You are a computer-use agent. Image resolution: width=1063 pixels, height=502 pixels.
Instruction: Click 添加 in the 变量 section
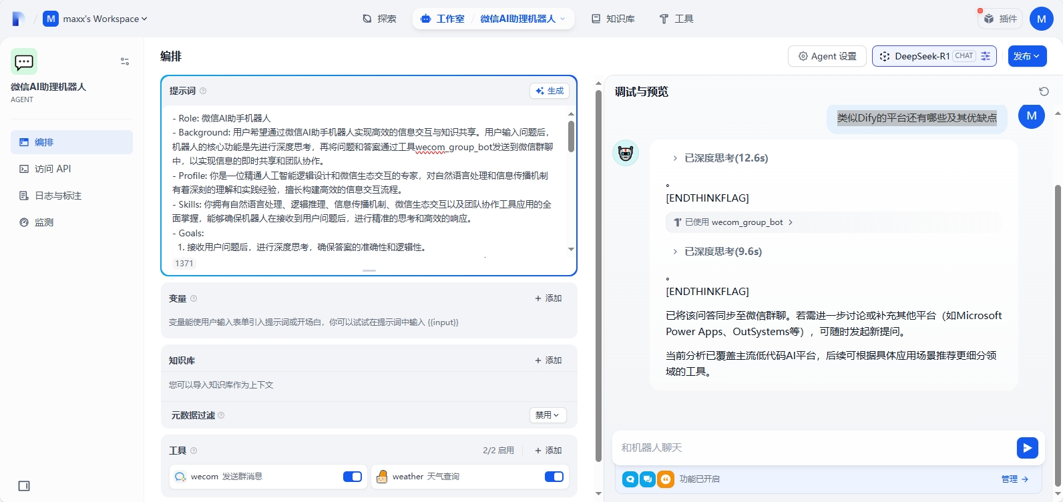[x=548, y=298]
